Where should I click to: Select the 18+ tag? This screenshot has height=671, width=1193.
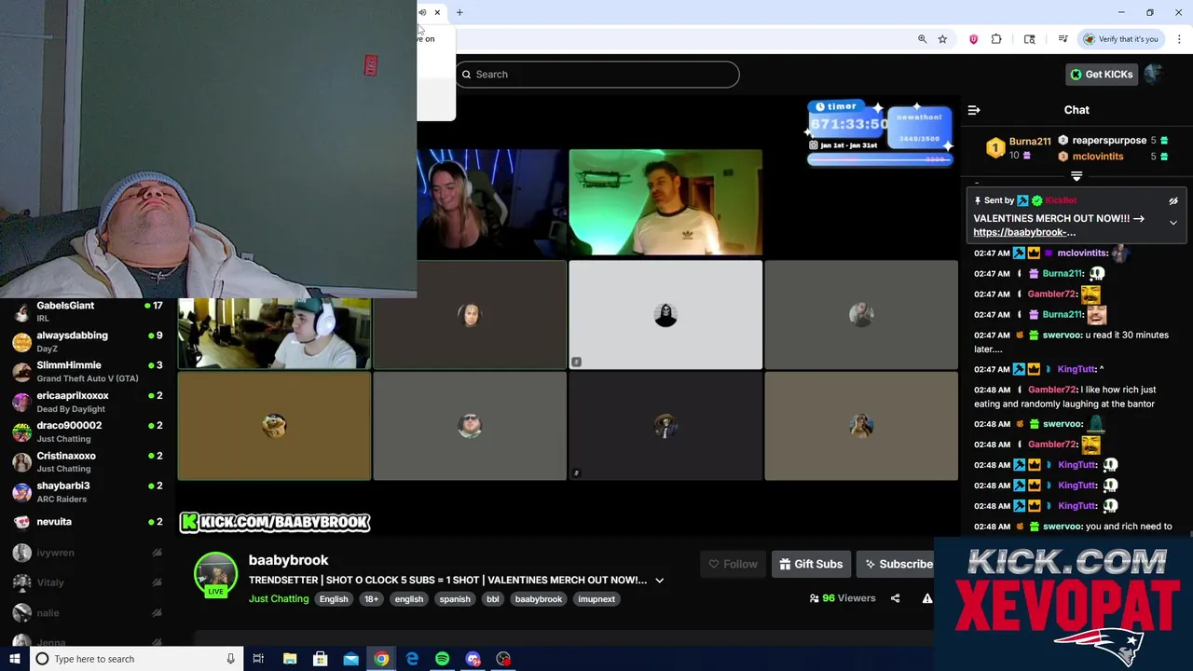click(x=372, y=599)
